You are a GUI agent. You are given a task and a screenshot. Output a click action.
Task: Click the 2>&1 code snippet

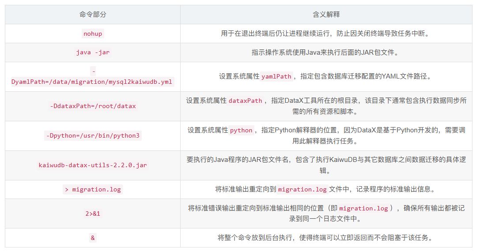[93, 214]
